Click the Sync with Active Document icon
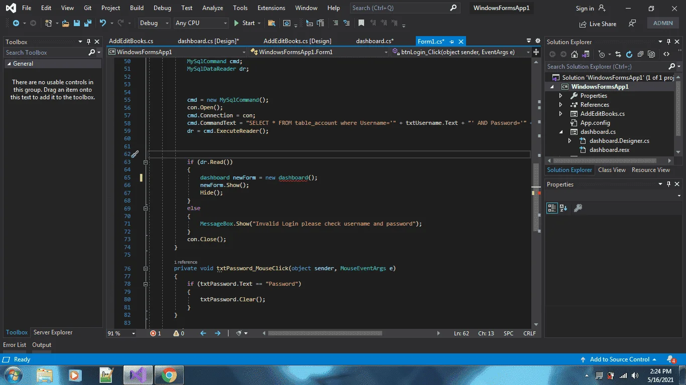This screenshot has height=385, width=686. tap(618, 54)
